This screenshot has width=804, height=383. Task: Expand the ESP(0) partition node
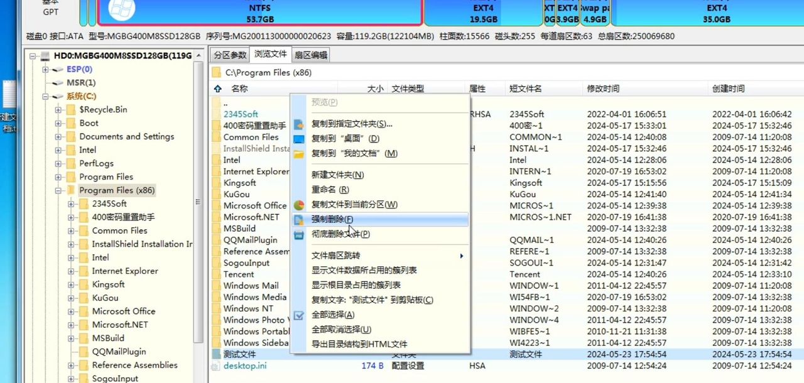click(45, 70)
